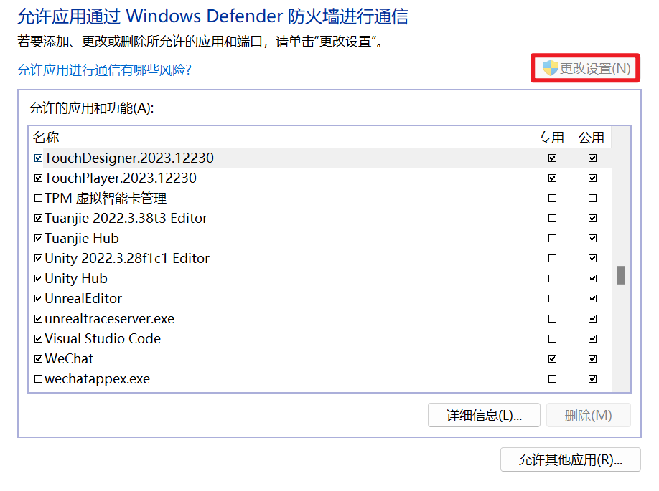This screenshot has height=491, width=659.
Task: Toggle Unity Hub 公用 checkbox
Action: pyautogui.click(x=592, y=279)
